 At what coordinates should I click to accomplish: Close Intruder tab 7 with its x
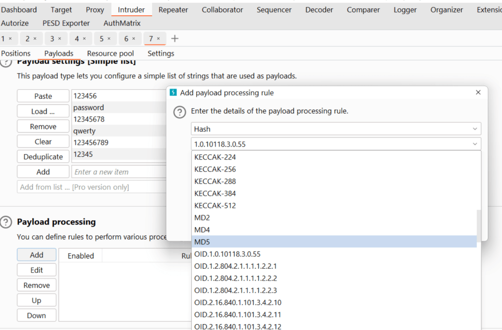click(158, 39)
